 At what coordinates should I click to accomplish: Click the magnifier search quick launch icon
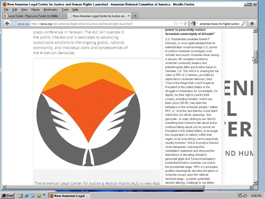tap(38, 196)
